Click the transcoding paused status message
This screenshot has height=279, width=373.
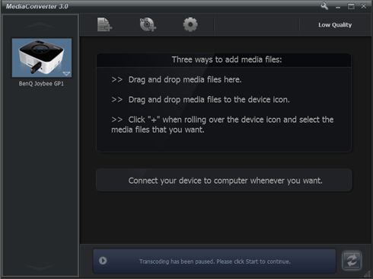pyautogui.click(x=215, y=261)
